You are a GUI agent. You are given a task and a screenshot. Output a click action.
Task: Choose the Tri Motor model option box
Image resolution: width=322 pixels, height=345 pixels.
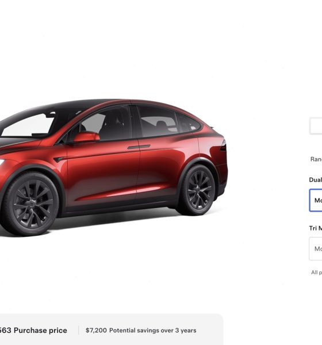pos(316,248)
